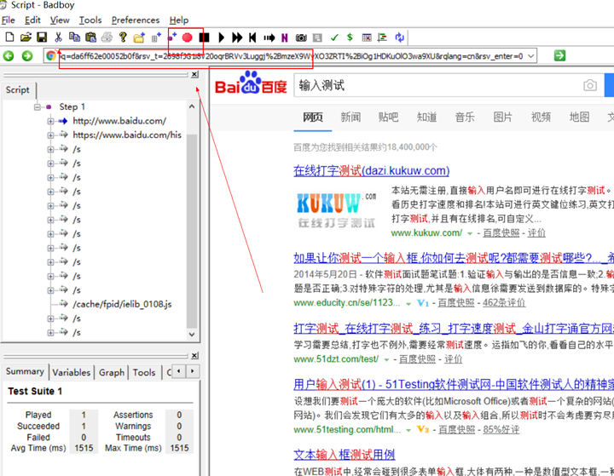The height and width of the screenshot is (476, 614).
Task: Stop playback with black square button
Action: click(204, 37)
